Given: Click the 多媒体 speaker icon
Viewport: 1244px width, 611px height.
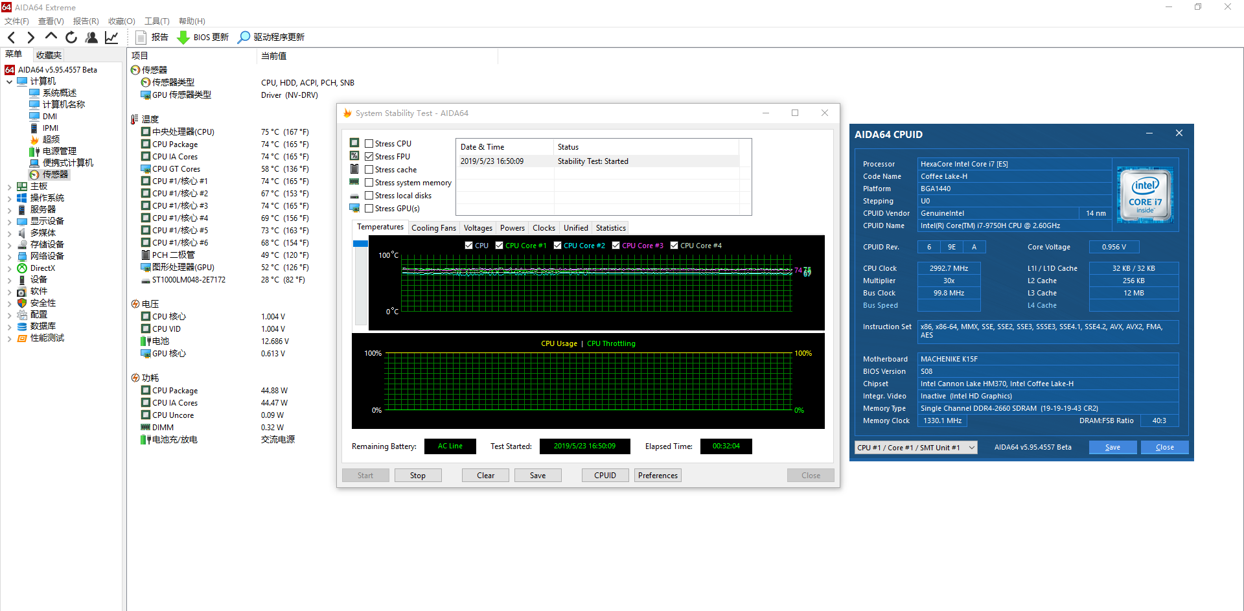Looking at the screenshot, I should [x=22, y=233].
